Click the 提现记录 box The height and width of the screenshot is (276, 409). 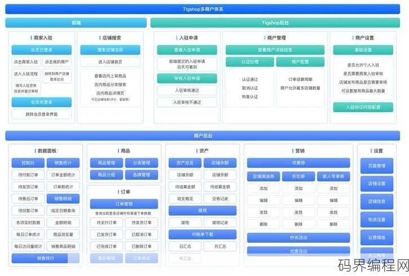click(220, 222)
